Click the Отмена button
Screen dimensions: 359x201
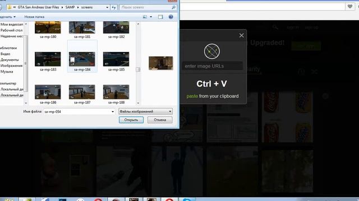[x=160, y=120]
